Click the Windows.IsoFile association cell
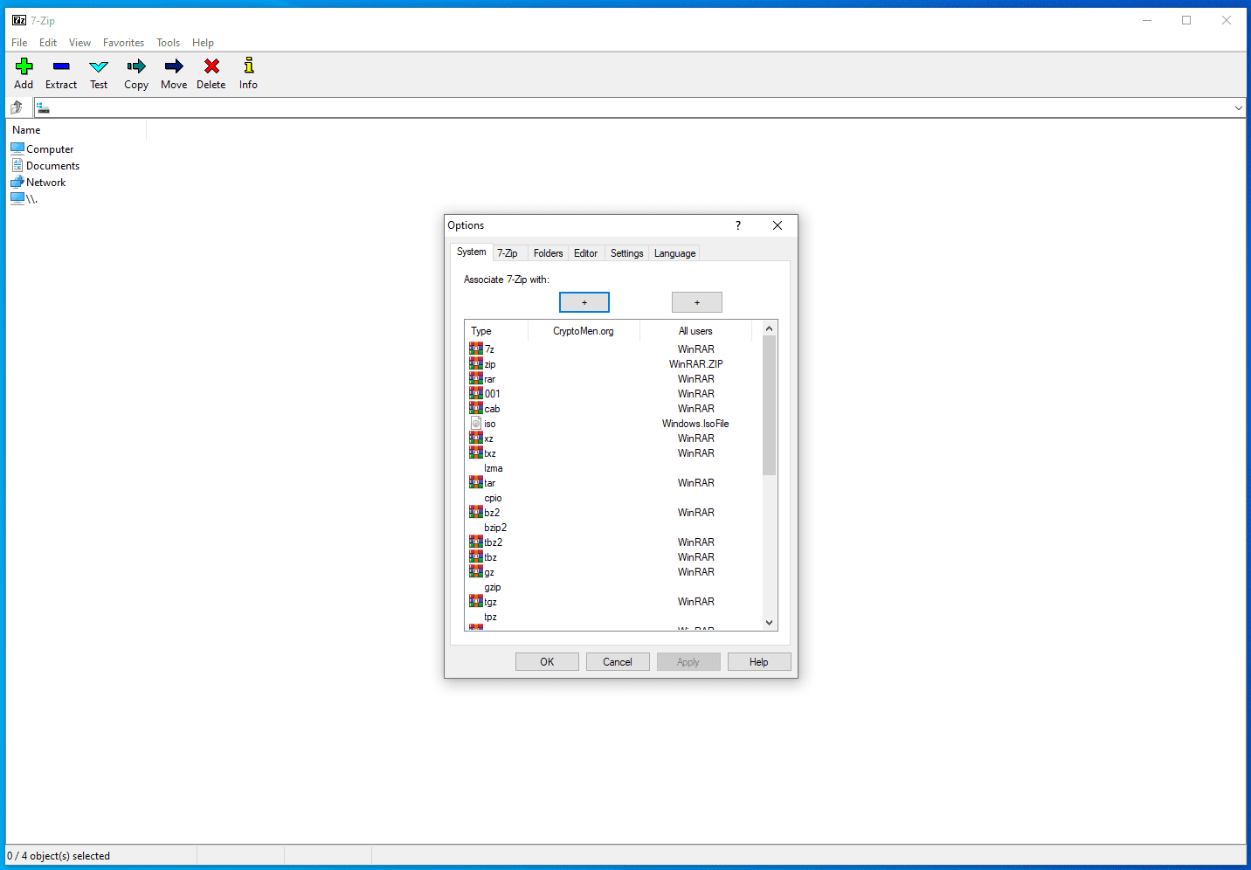Viewport: 1251px width, 870px height. 695,424
